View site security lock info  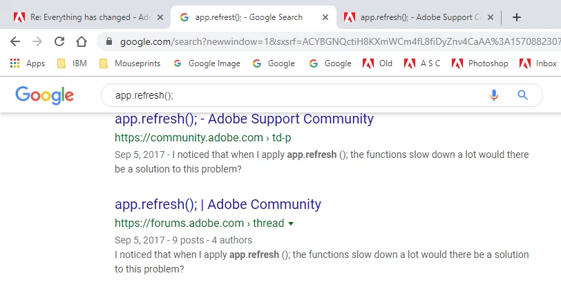[109, 42]
